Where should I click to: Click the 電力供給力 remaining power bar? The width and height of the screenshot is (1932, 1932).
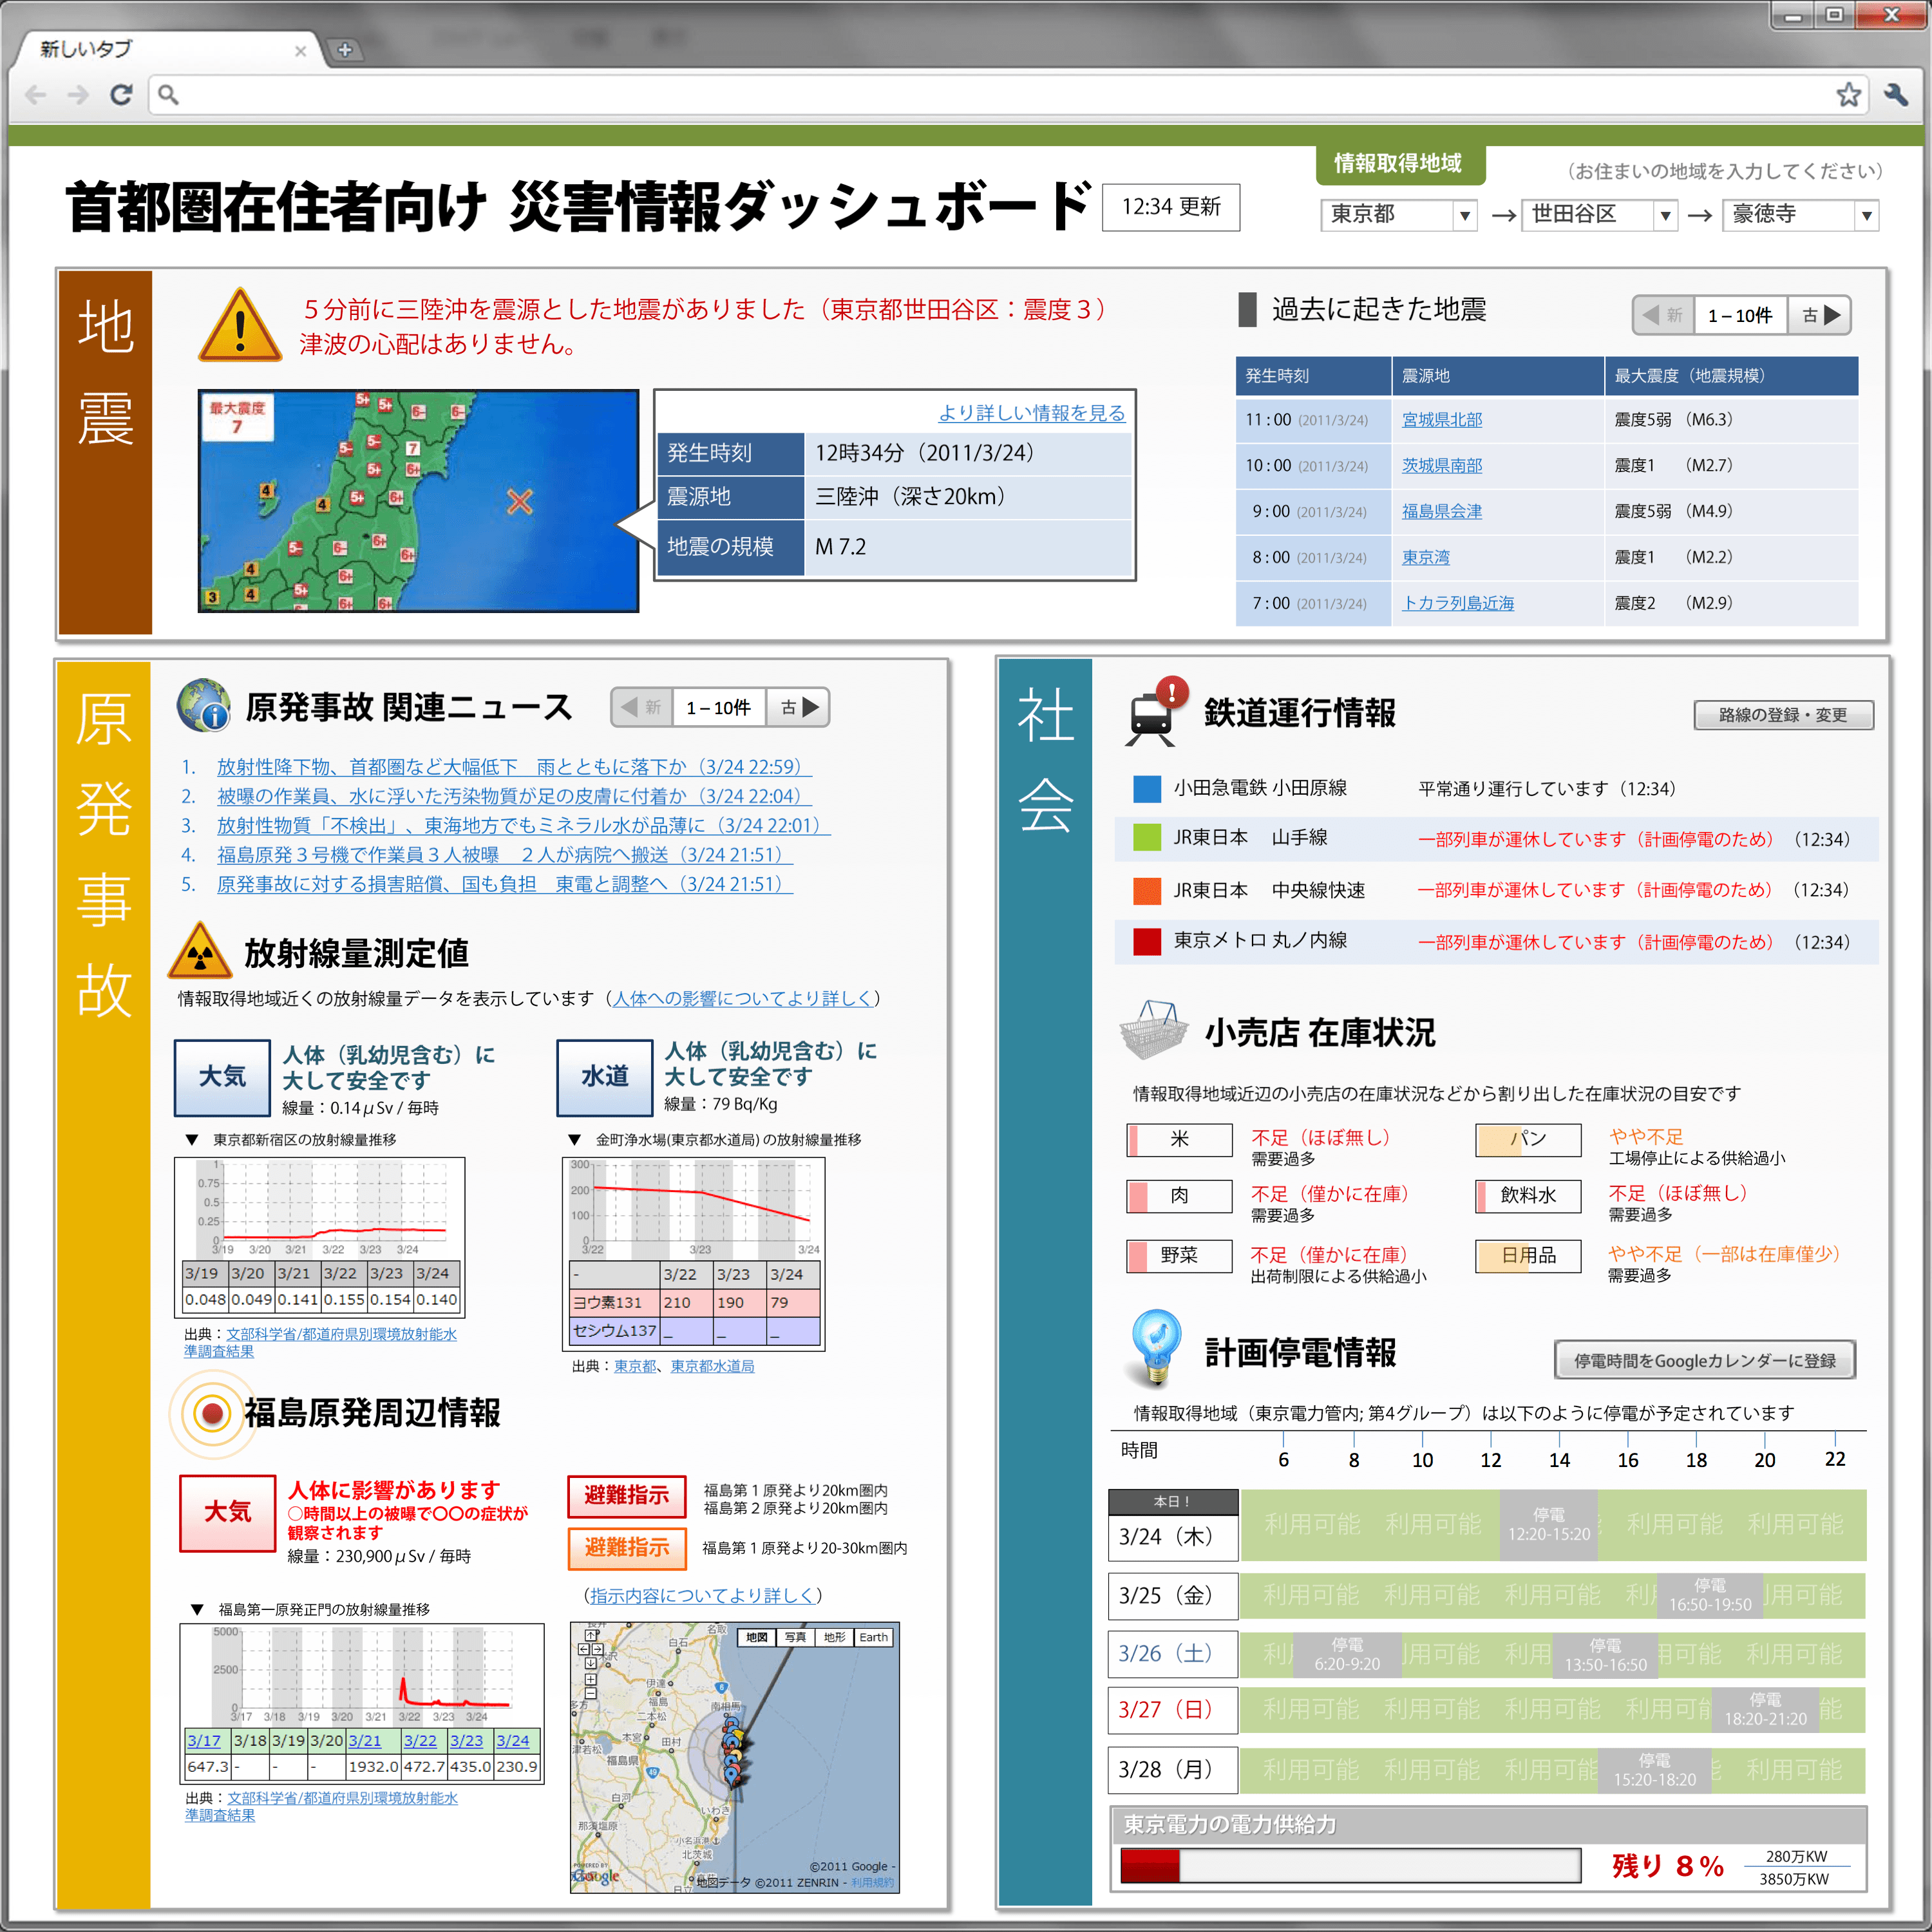click(1350, 1866)
